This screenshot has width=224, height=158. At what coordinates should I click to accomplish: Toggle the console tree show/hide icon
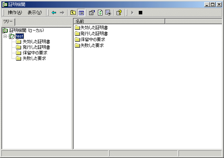81,13
